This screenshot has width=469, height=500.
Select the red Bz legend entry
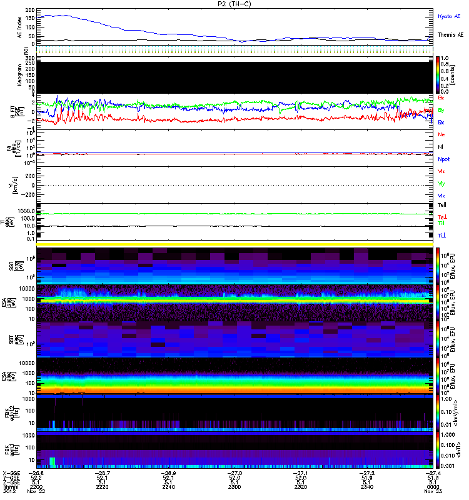click(441, 98)
